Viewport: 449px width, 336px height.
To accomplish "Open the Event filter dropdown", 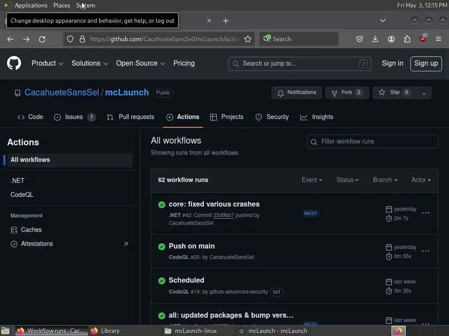I will [x=312, y=180].
